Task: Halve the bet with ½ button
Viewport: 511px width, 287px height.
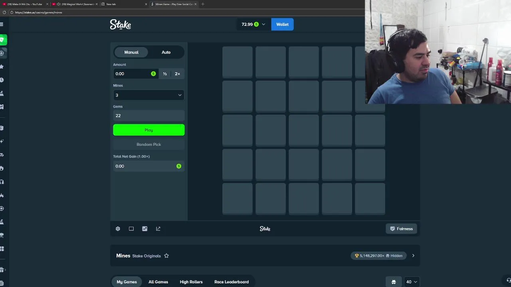Action: pos(165,74)
